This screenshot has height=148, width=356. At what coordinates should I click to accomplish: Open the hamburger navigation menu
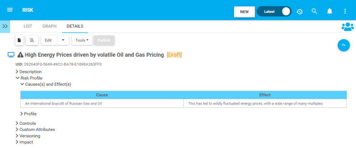(x=10, y=10)
